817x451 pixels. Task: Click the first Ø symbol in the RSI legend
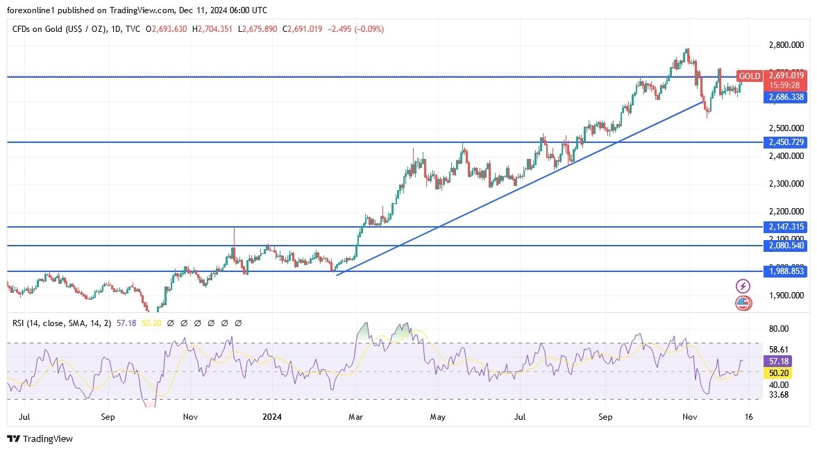171,323
